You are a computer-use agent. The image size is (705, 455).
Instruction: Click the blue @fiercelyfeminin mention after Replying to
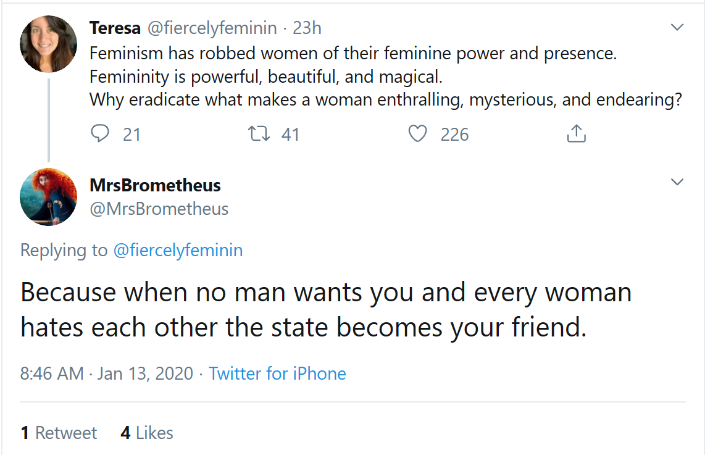point(178,250)
